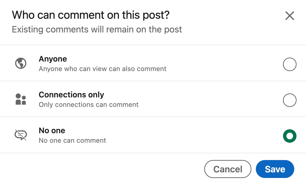Select the Anyone radio button
306x183 pixels.
tap(289, 64)
